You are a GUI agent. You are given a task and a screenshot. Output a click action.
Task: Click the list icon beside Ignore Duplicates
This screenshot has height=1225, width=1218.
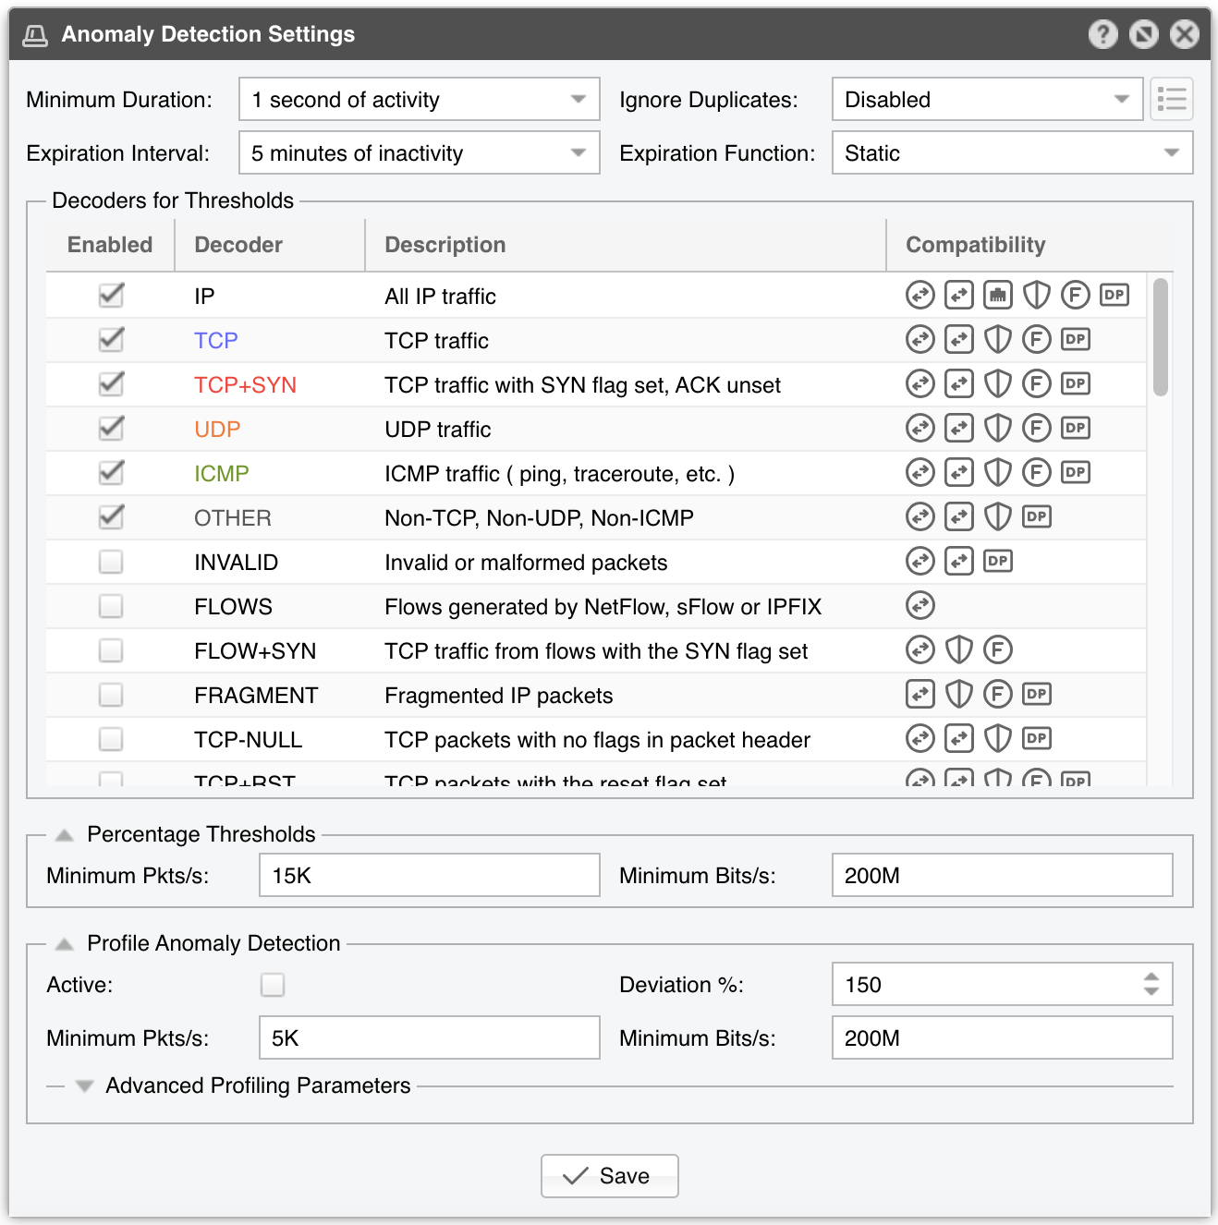1172,99
